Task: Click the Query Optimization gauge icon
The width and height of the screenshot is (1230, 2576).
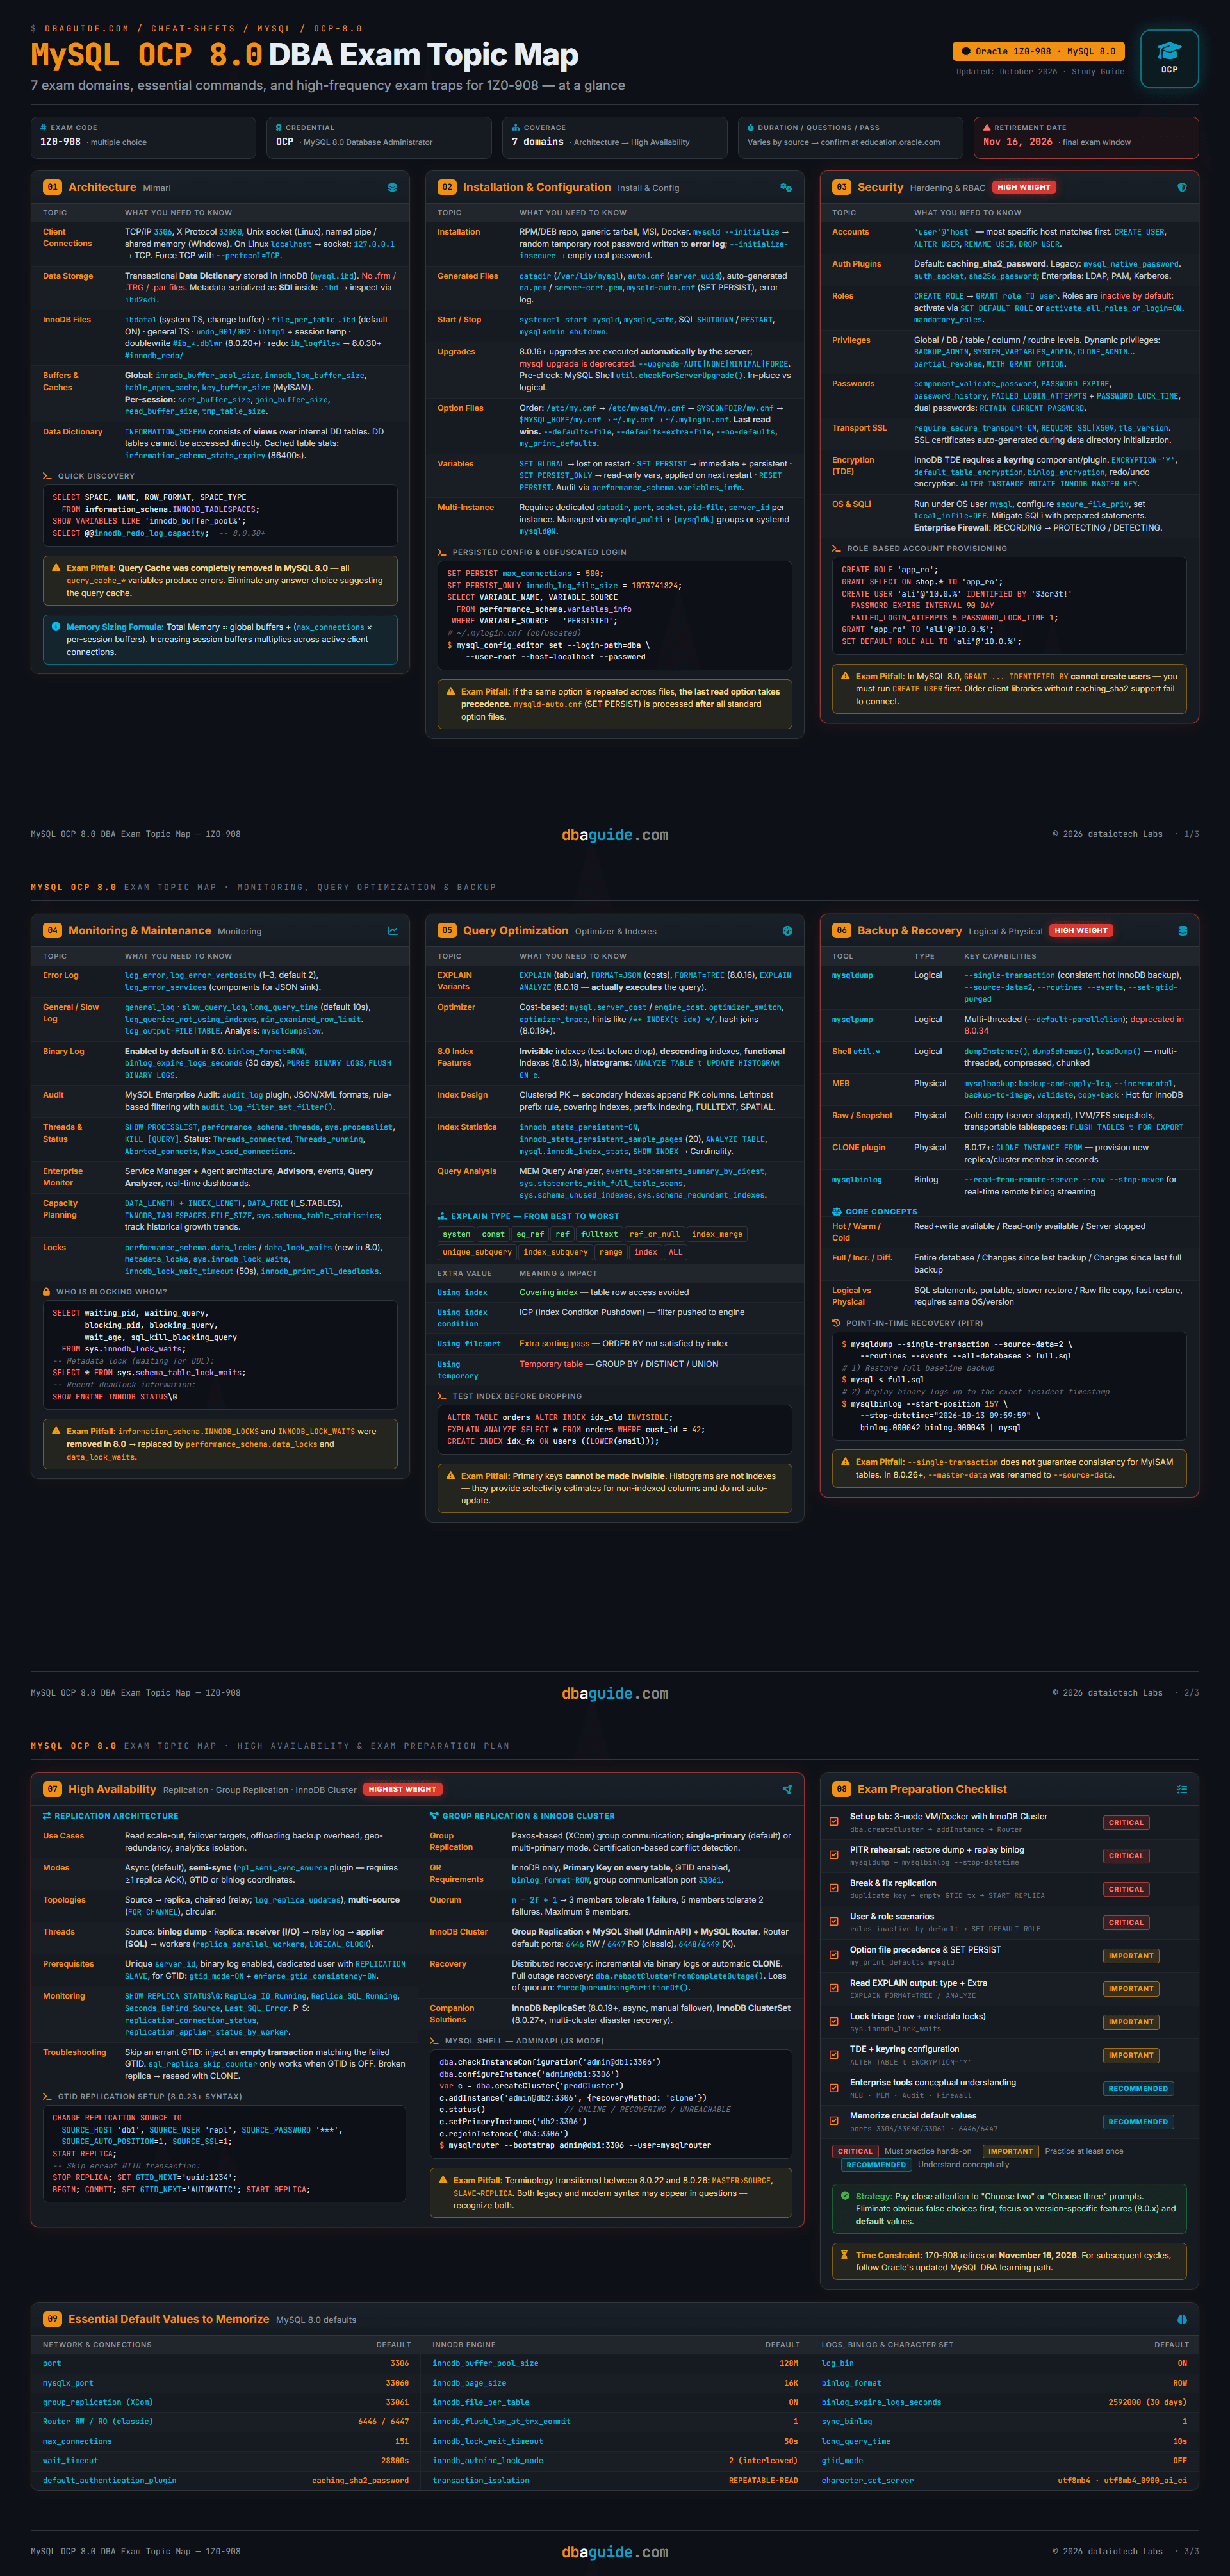Action: [x=787, y=931]
